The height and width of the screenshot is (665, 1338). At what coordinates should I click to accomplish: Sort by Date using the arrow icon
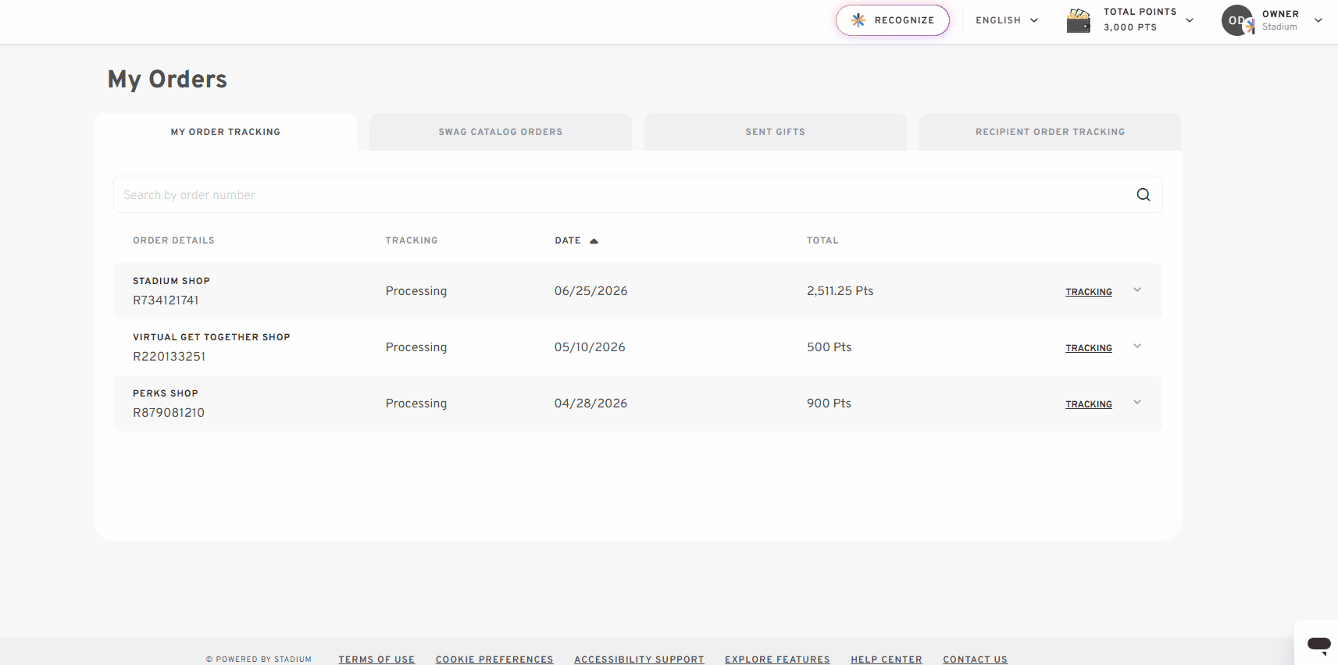point(594,241)
